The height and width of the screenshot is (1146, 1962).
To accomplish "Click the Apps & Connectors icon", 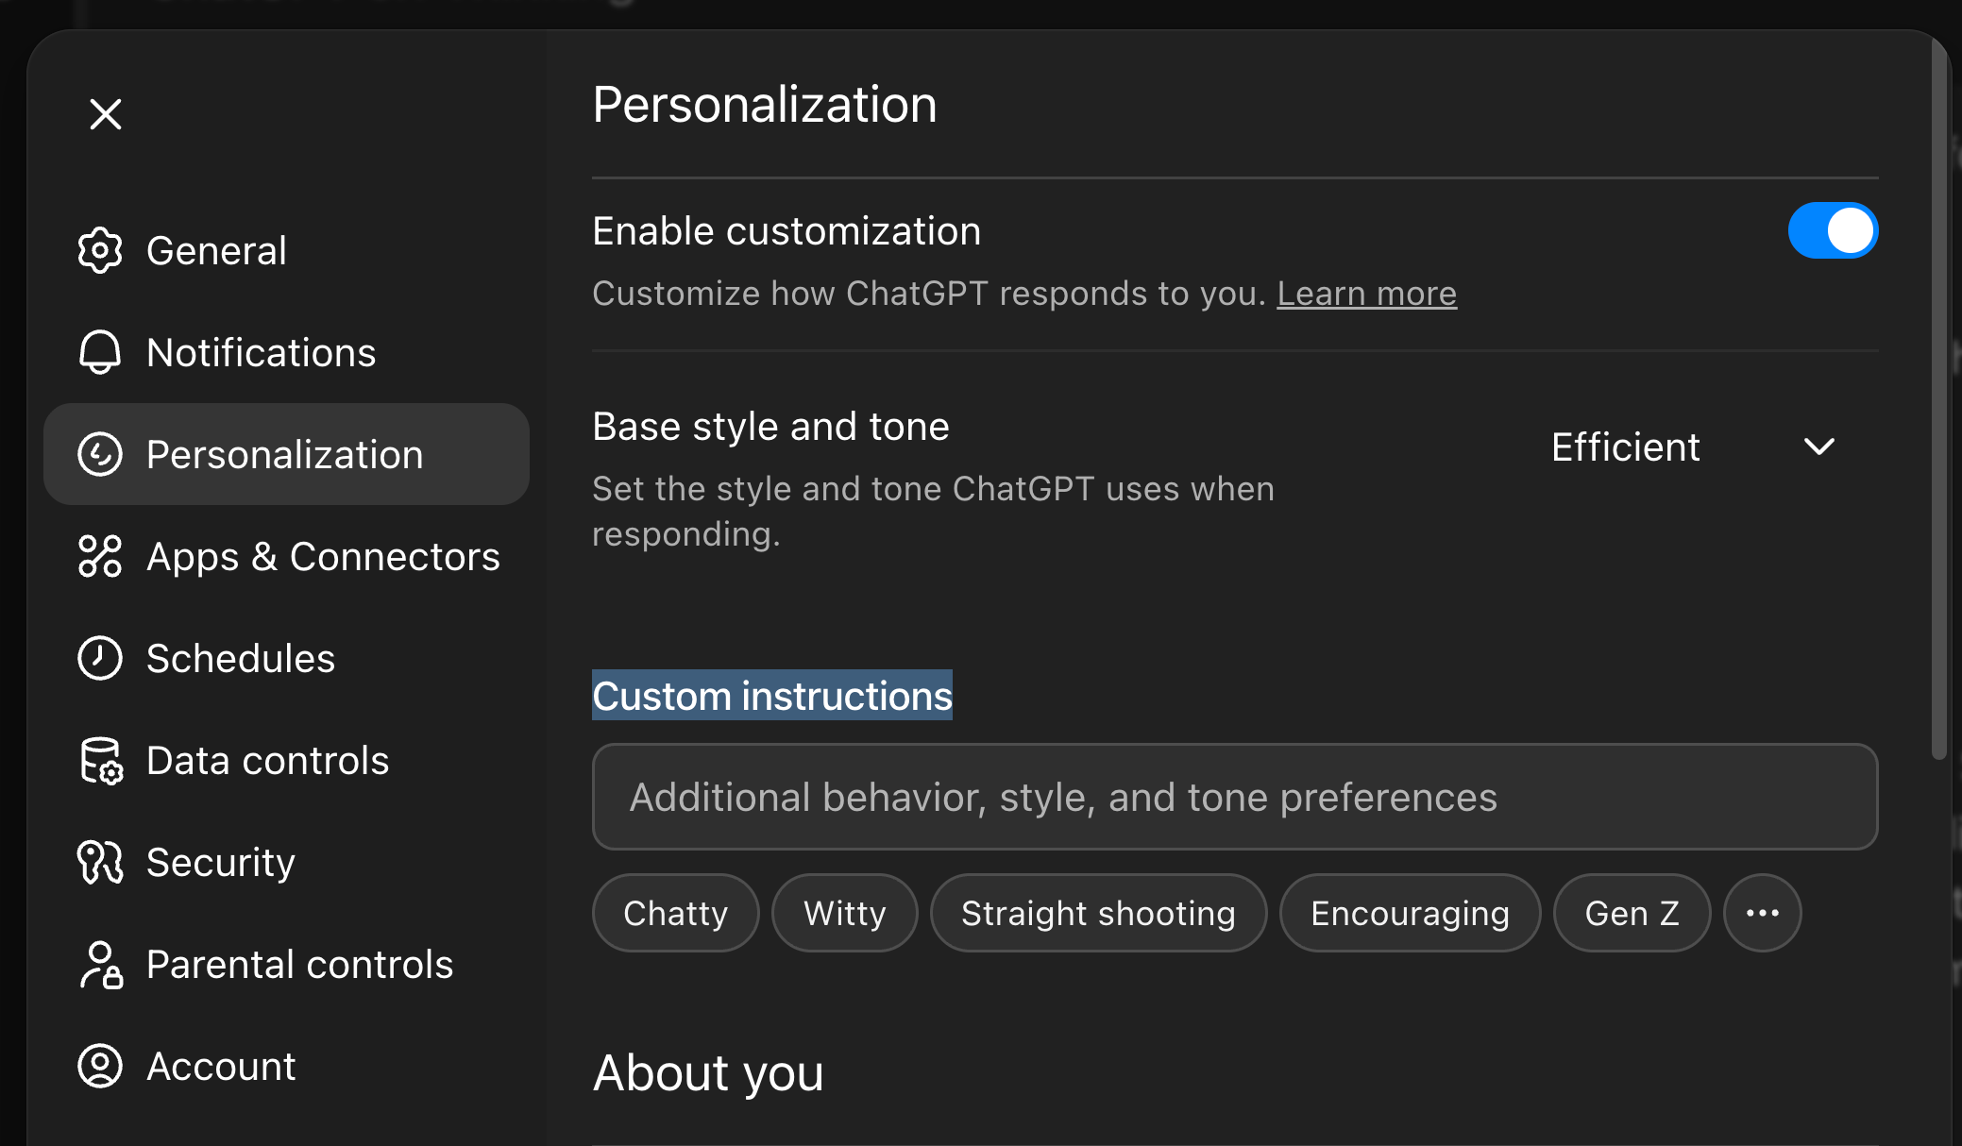I will [x=100, y=556].
